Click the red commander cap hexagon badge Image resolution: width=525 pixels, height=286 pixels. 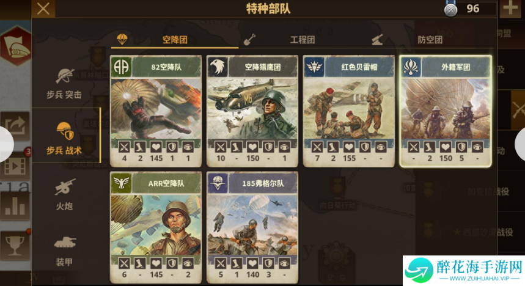click(16, 46)
